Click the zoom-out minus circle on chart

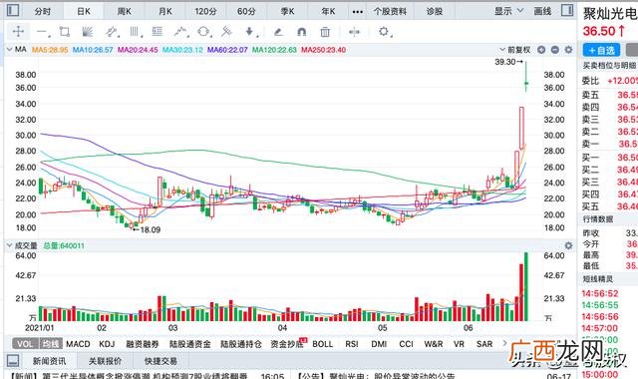tap(554, 50)
